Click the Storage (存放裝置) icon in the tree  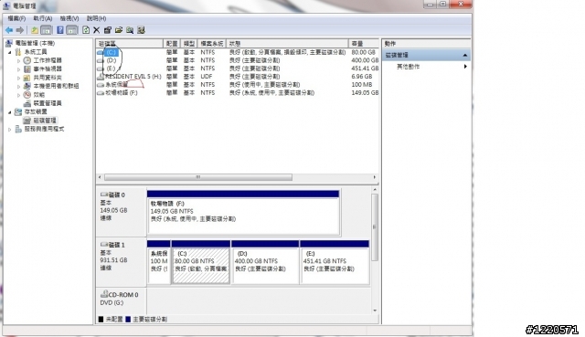click(18, 111)
